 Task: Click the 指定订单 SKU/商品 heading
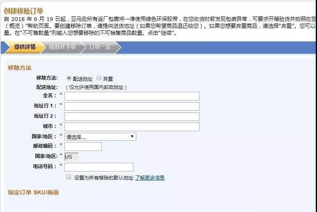pos(33,192)
